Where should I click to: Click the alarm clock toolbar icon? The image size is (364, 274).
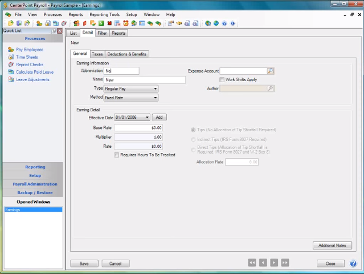coord(126,23)
